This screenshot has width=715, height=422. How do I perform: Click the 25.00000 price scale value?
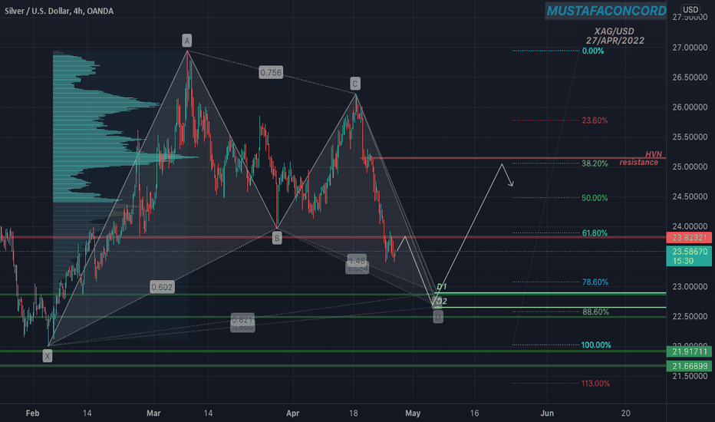click(x=690, y=166)
